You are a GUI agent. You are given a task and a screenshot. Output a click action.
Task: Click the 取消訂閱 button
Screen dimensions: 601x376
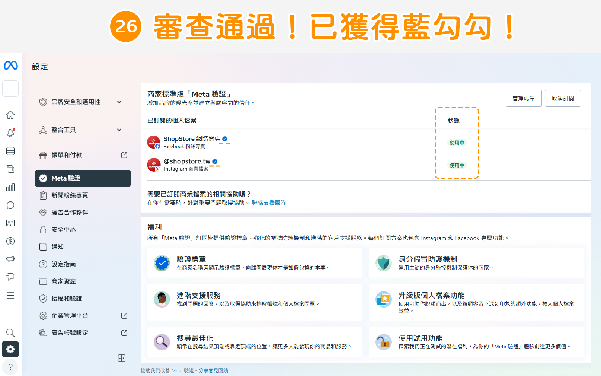tap(563, 98)
